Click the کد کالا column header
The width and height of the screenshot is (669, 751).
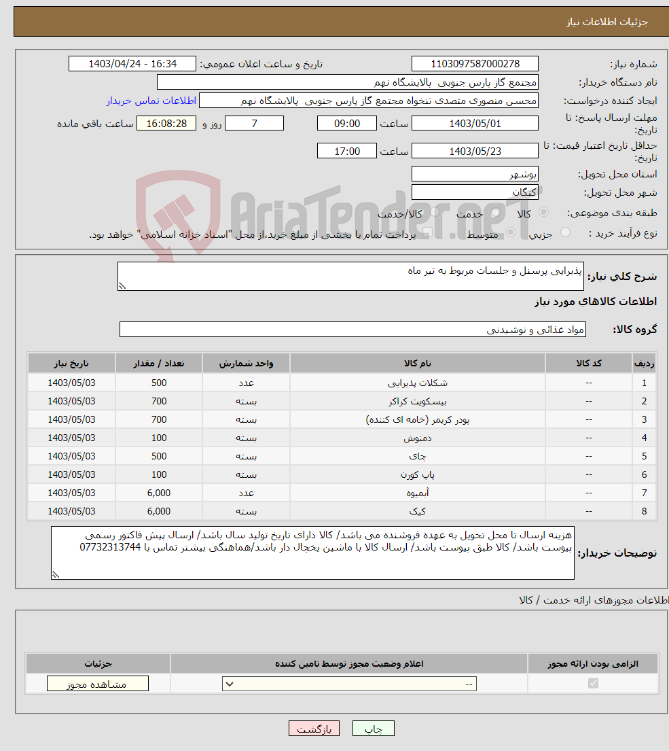pos(589,363)
